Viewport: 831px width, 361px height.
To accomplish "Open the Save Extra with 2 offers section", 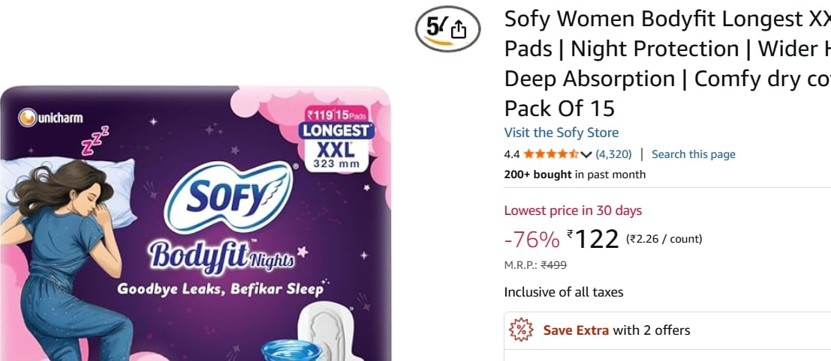I will click(667, 331).
